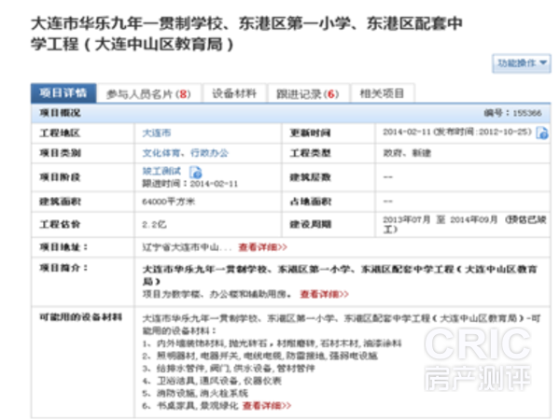Click equipment line 2 照明器材
The height and width of the screenshot is (420, 560).
[259, 357]
